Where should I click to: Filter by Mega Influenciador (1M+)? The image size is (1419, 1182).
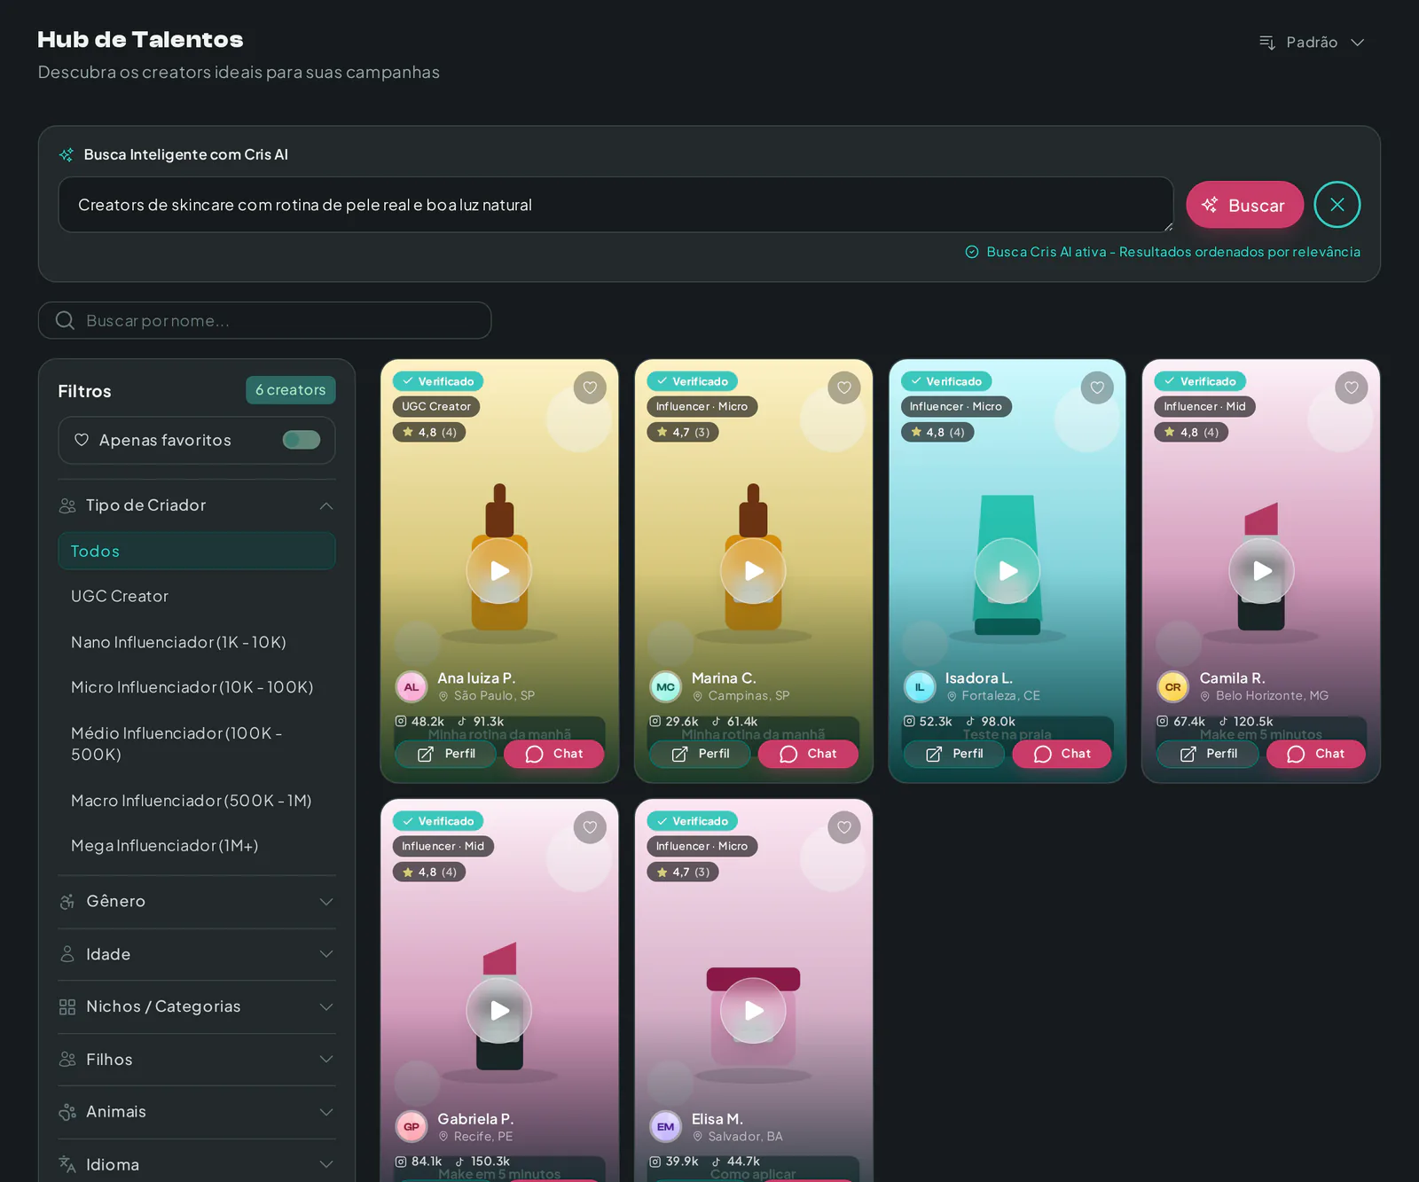tap(197, 846)
